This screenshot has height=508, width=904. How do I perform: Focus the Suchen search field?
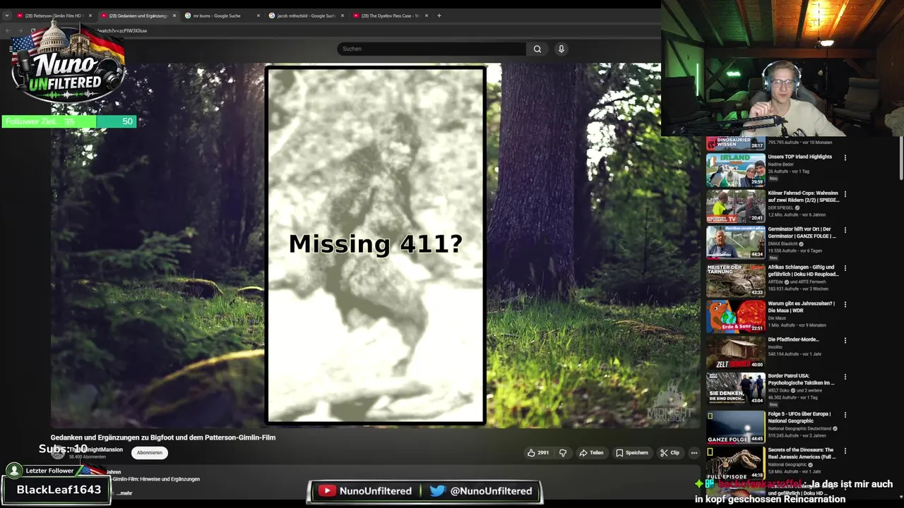[x=432, y=49]
